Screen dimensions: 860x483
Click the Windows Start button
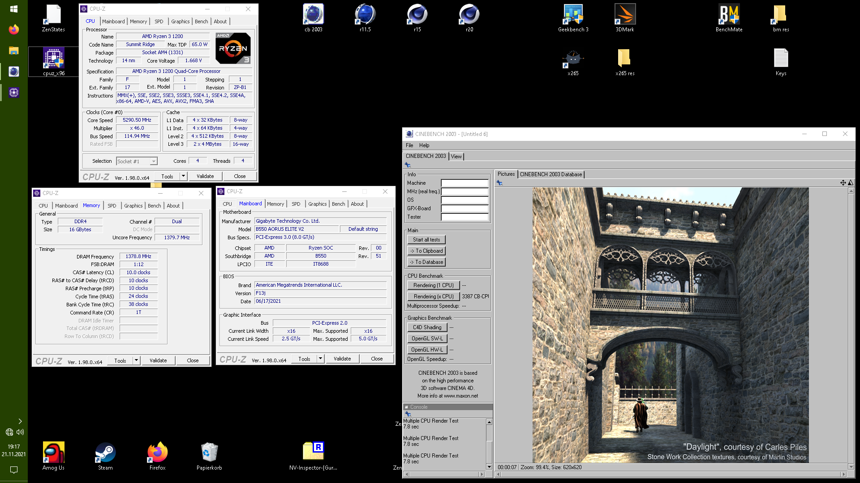pos(13,9)
